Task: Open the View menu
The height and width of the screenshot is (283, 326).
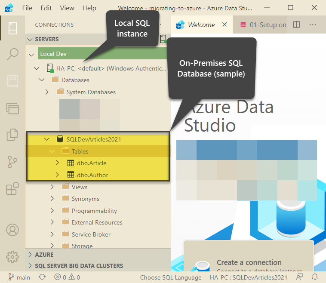Action: (x=67, y=8)
